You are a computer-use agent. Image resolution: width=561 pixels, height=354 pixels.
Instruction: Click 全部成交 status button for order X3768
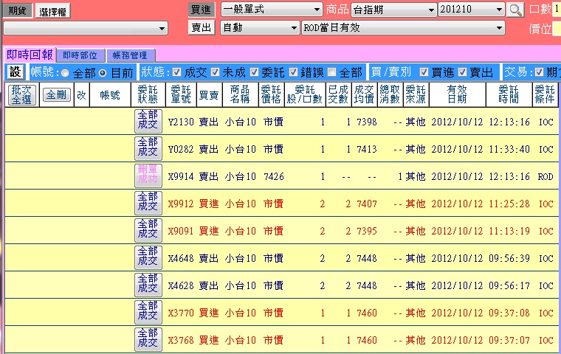(x=148, y=339)
